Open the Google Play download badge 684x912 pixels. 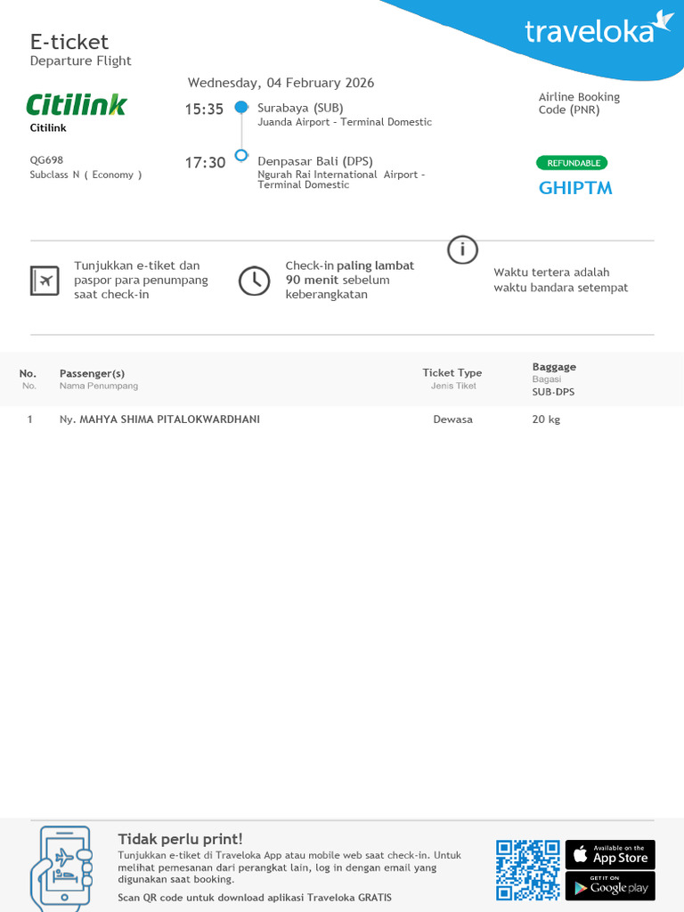(610, 886)
